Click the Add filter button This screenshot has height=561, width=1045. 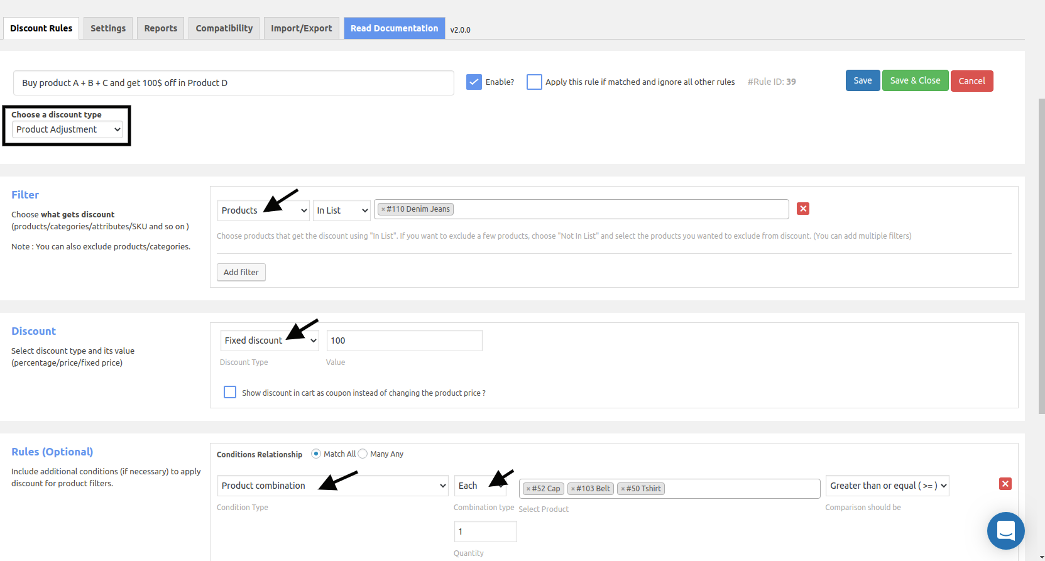[241, 272]
